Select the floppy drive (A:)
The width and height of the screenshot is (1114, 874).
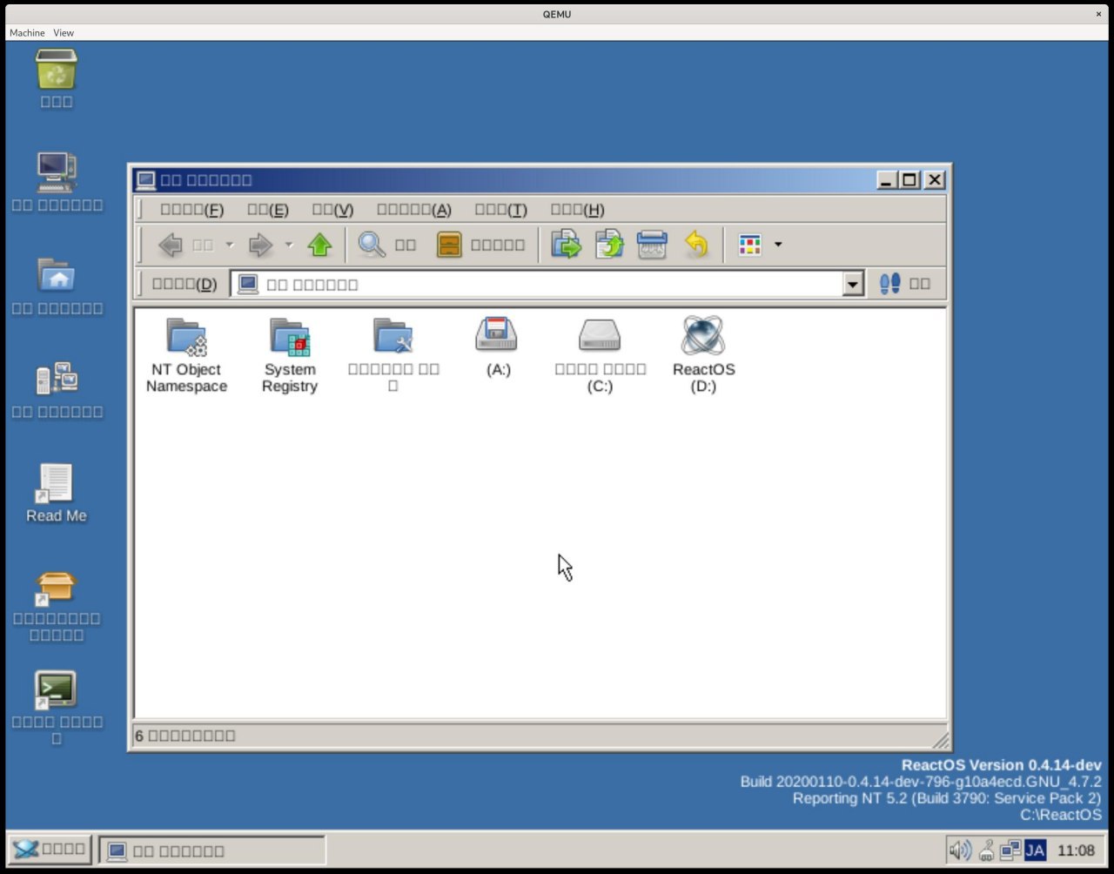pyautogui.click(x=497, y=347)
